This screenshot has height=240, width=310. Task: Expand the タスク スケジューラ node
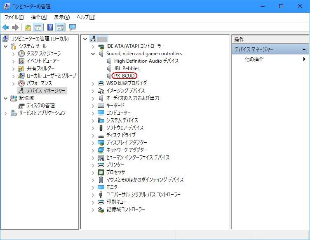pos(13,54)
